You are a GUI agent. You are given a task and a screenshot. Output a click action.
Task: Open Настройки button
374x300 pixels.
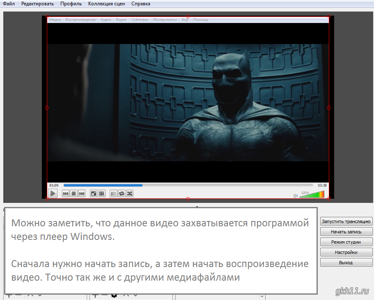(346, 252)
